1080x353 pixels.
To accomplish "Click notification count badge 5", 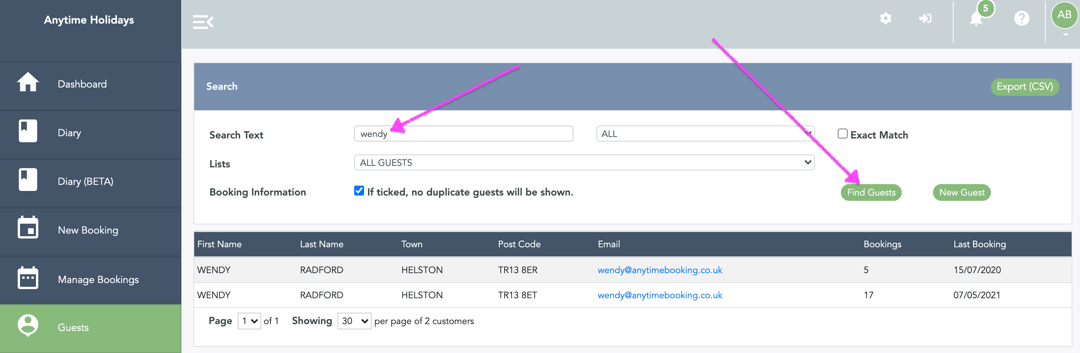I will (986, 8).
